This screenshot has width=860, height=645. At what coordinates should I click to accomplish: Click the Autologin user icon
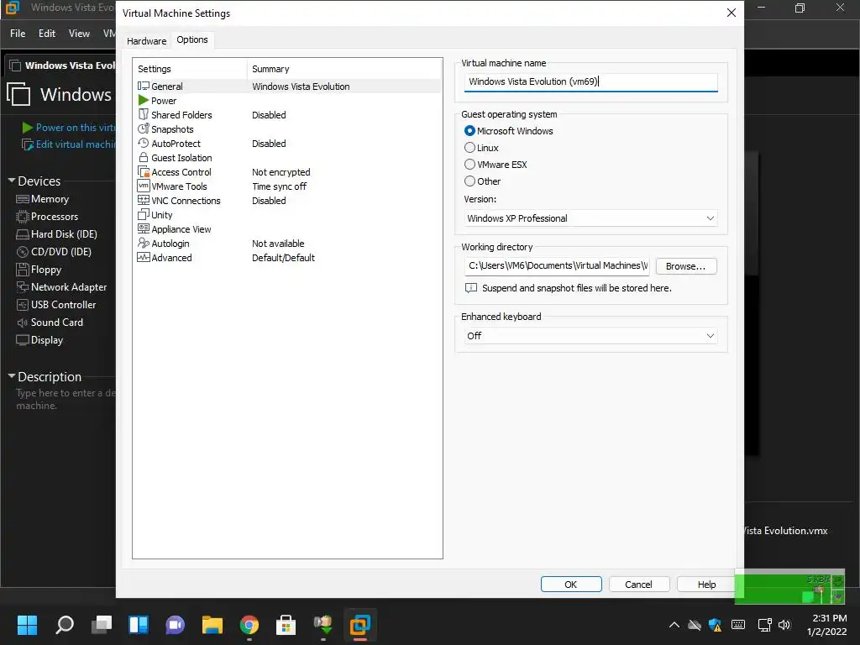(x=143, y=243)
